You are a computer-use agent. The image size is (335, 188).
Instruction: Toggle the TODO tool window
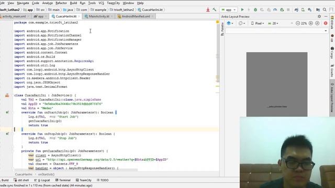click(103, 180)
